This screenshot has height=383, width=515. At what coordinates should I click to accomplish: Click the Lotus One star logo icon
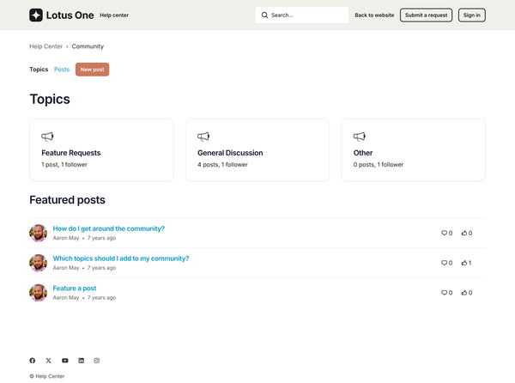coord(36,15)
